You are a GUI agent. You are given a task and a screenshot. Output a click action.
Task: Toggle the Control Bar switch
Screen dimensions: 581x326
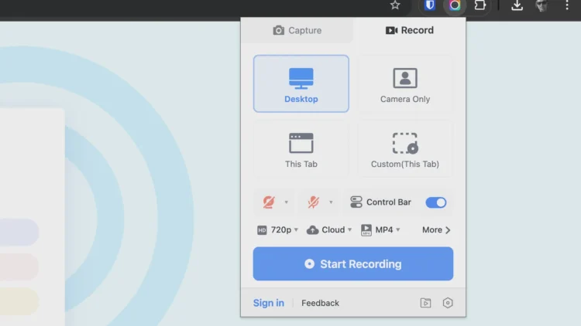(x=435, y=202)
